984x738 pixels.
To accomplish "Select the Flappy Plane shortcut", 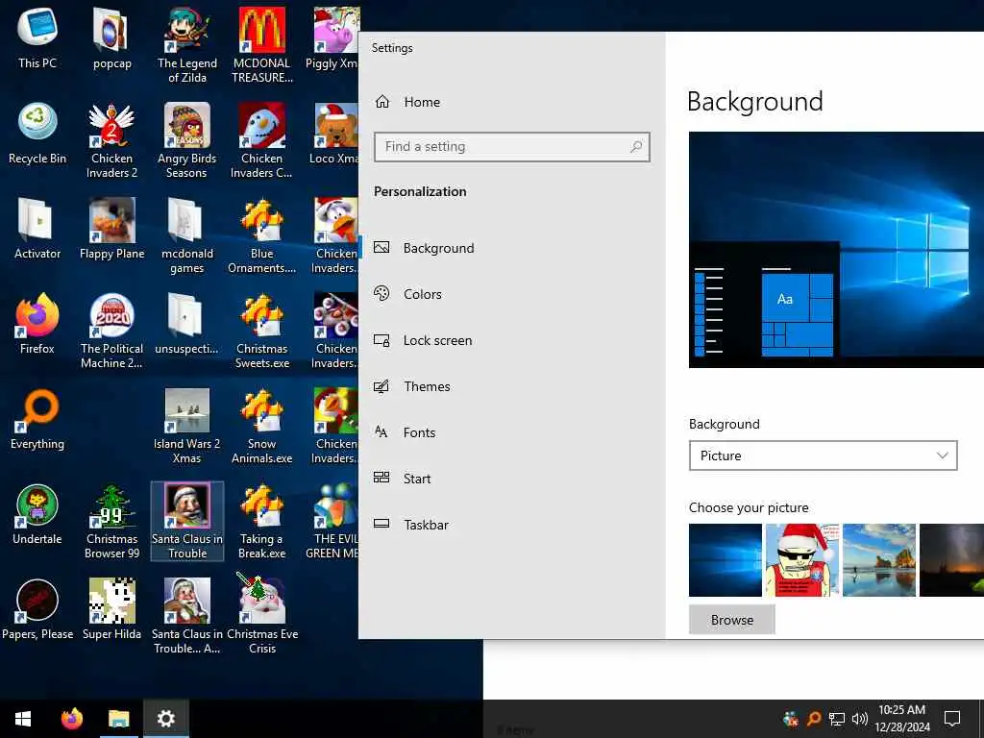I will click(111, 230).
